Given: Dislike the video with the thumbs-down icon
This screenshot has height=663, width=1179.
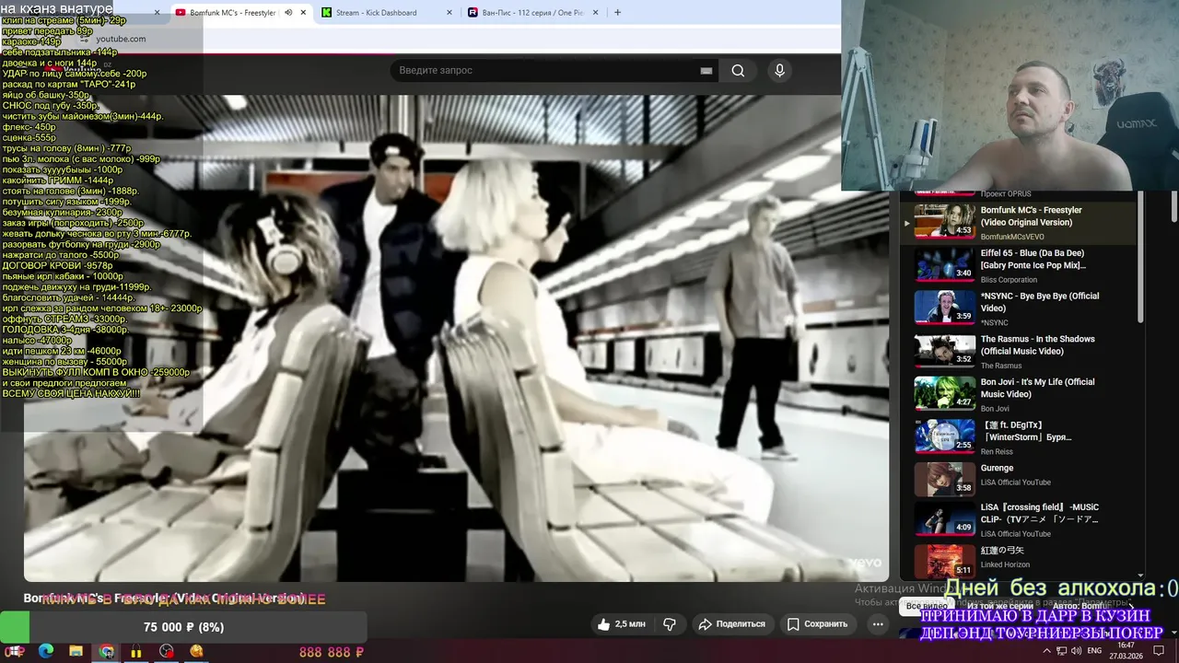Looking at the screenshot, I should [x=670, y=623].
